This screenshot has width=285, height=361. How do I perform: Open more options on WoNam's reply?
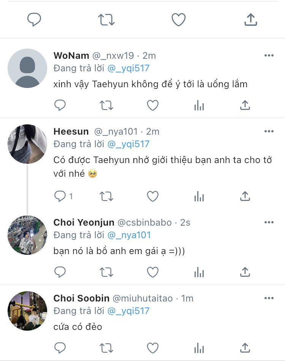[269, 56]
